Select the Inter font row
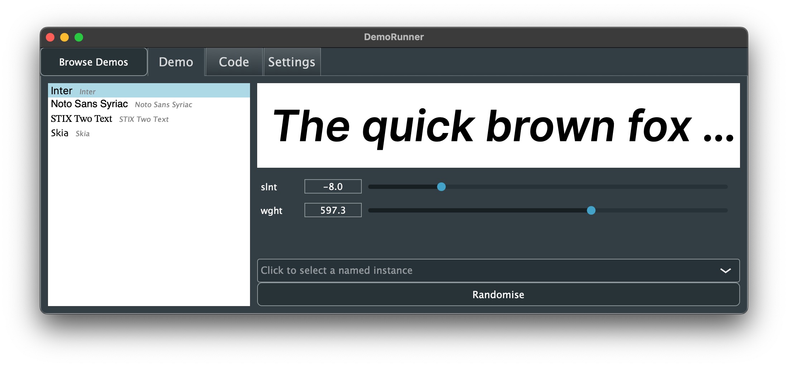This screenshot has width=788, height=367. [149, 91]
